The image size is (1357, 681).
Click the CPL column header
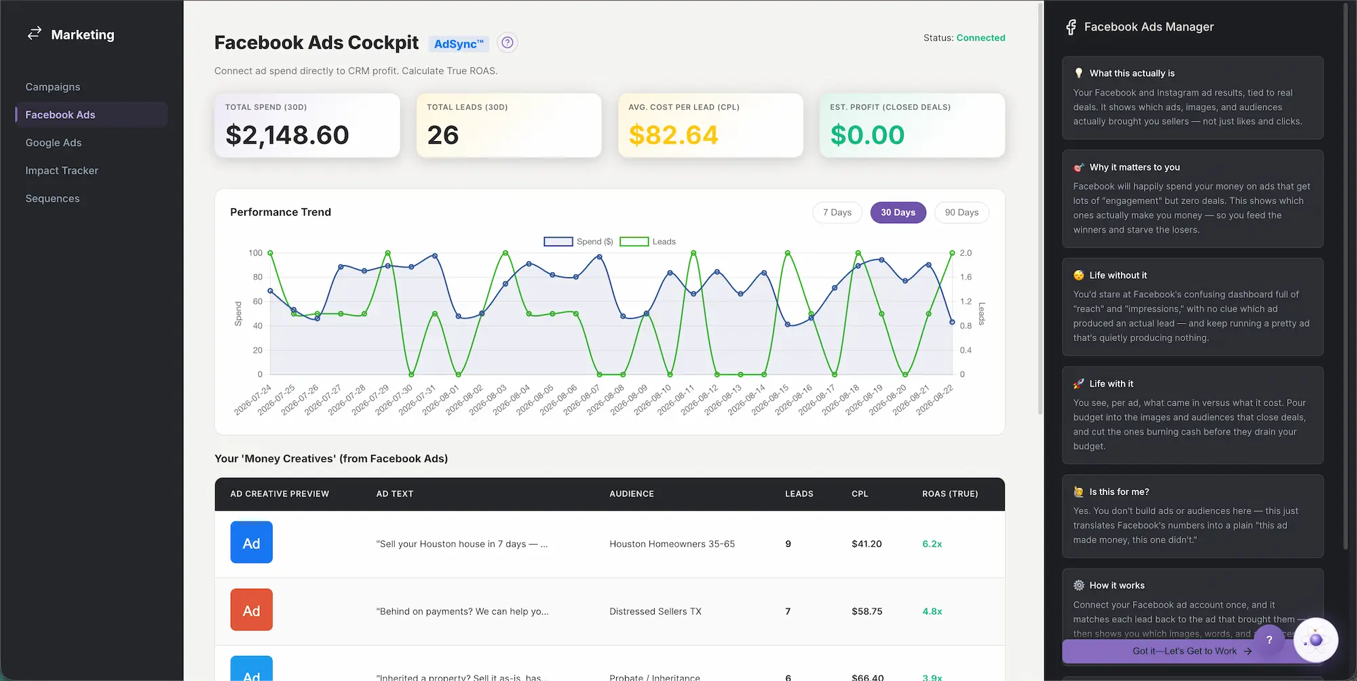(860, 494)
